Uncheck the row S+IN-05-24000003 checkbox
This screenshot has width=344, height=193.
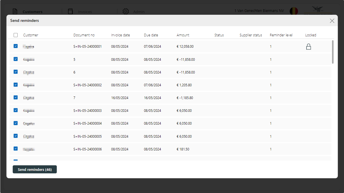click(x=16, y=110)
